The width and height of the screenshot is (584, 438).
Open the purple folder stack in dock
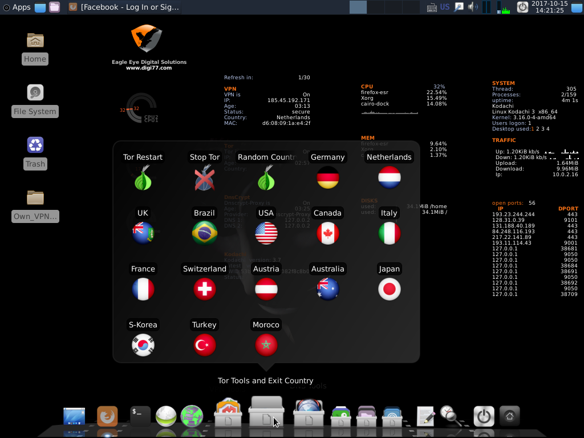[x=367, y=416]
